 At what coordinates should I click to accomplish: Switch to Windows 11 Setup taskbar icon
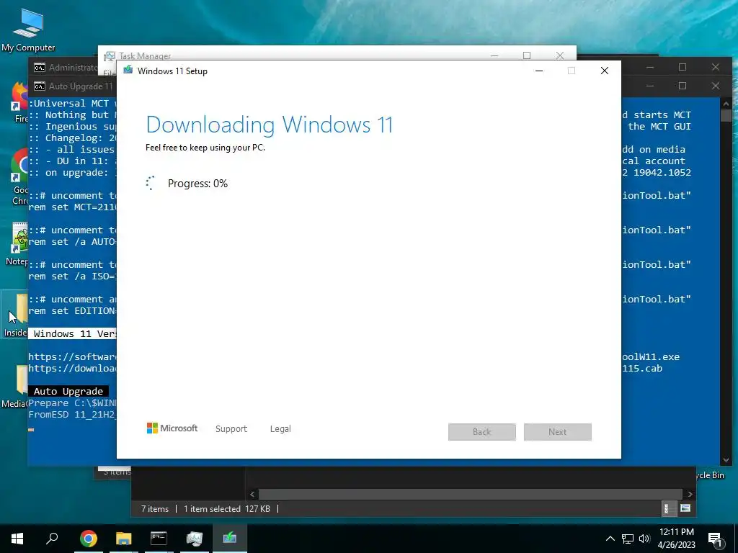[230, 538]
